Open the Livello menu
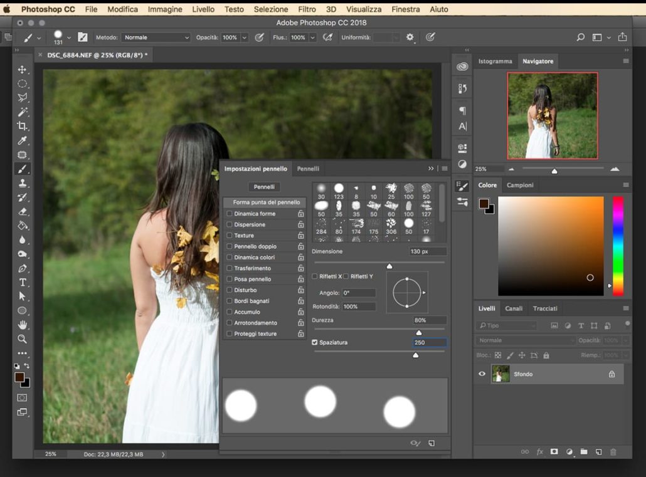Image resolution: width=646 pixels, height=477 pixels. [203, 9]
